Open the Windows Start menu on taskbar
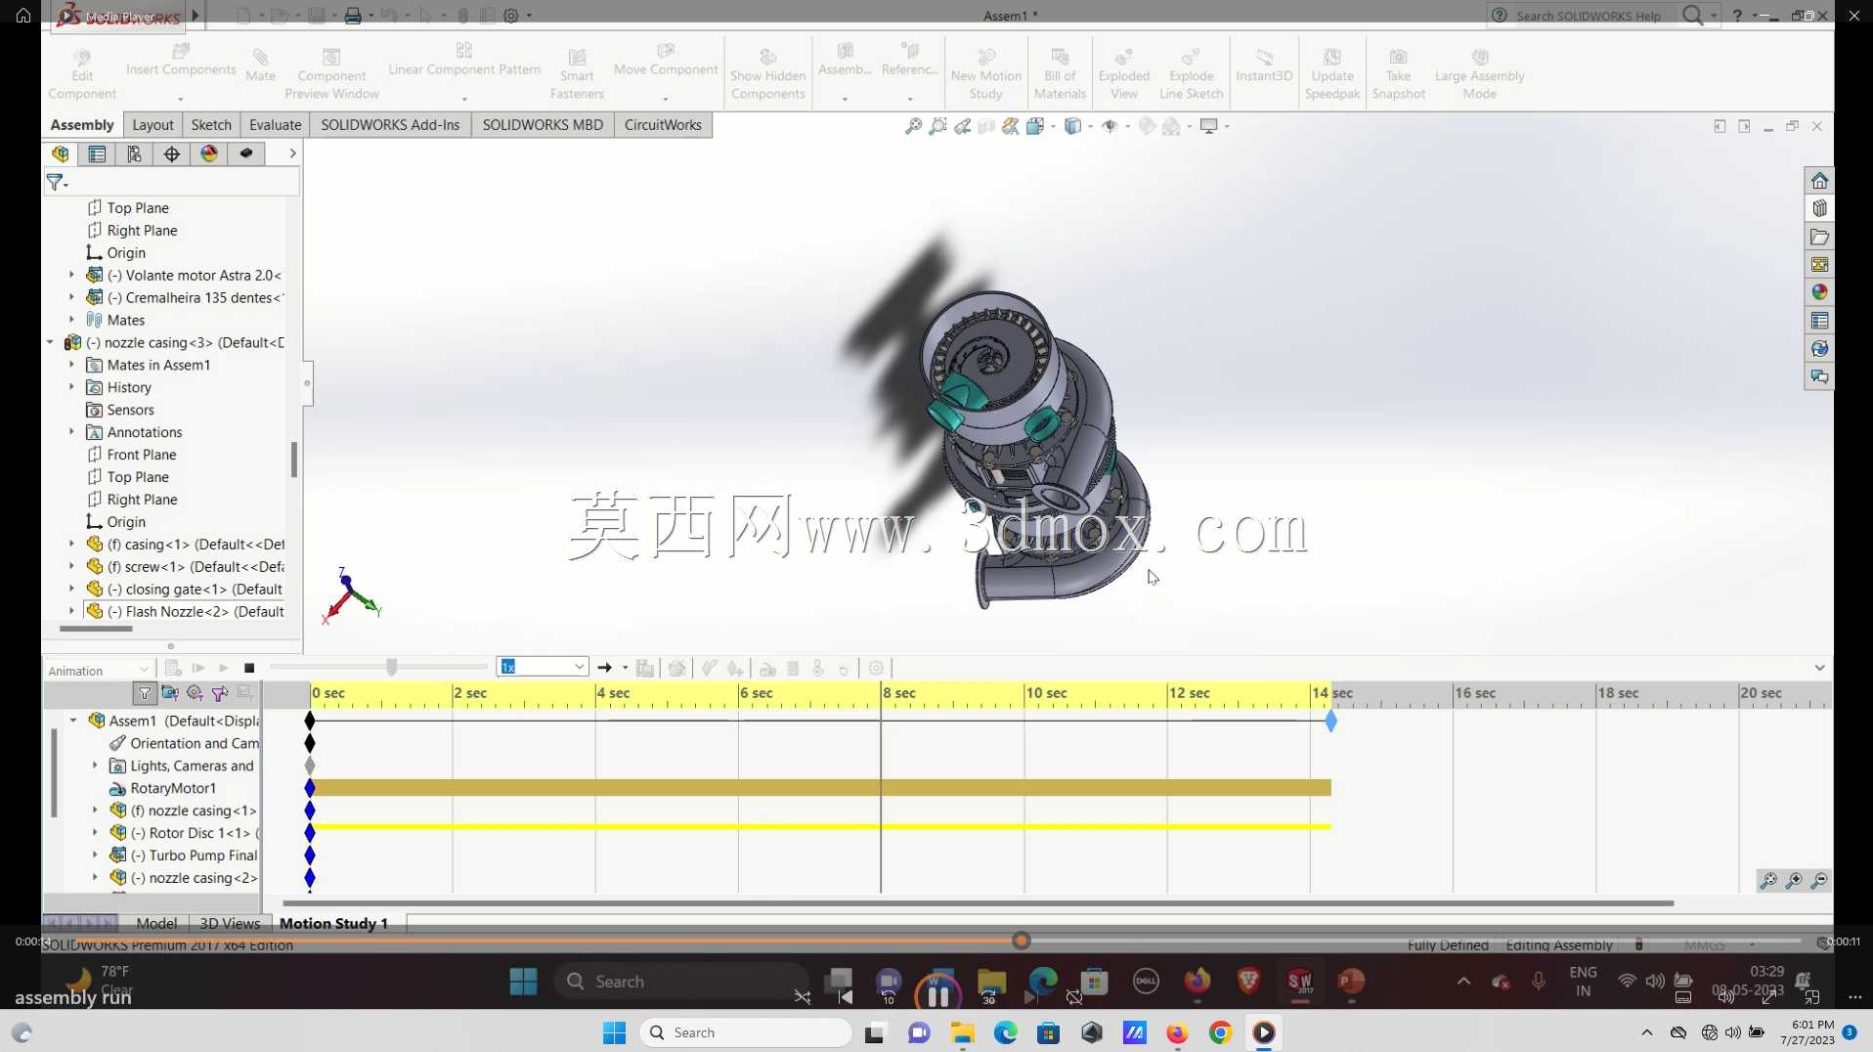 614,1032
